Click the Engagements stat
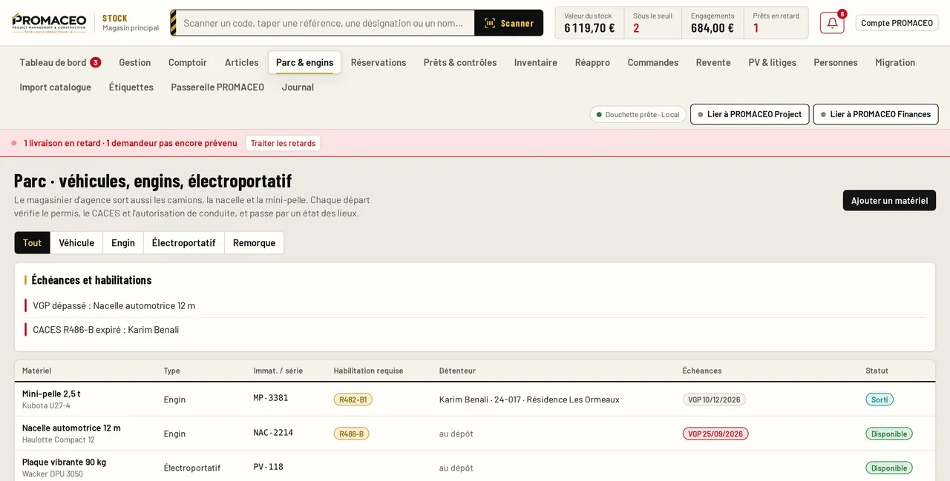Viewport: 950px width, 481px height. (712, 23)
